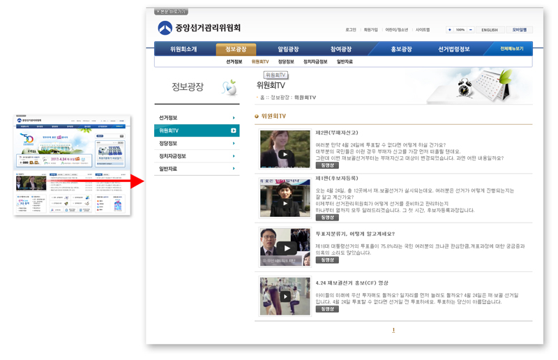The image size is (558, 360).
Task: Open the 위원회소개 main menu
Action: coord(183,50)
